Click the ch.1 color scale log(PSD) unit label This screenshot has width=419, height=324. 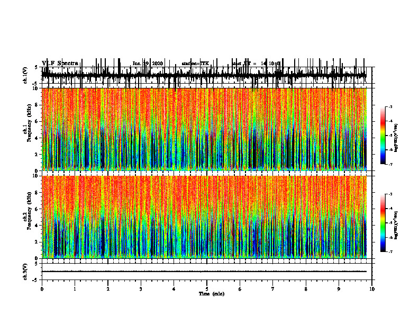click(396, 138)
